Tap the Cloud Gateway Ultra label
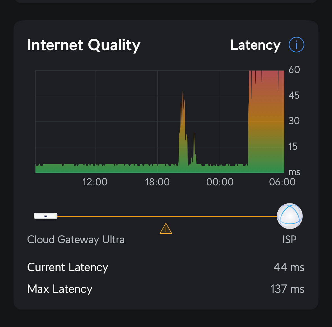 click(x=76, y=240)
